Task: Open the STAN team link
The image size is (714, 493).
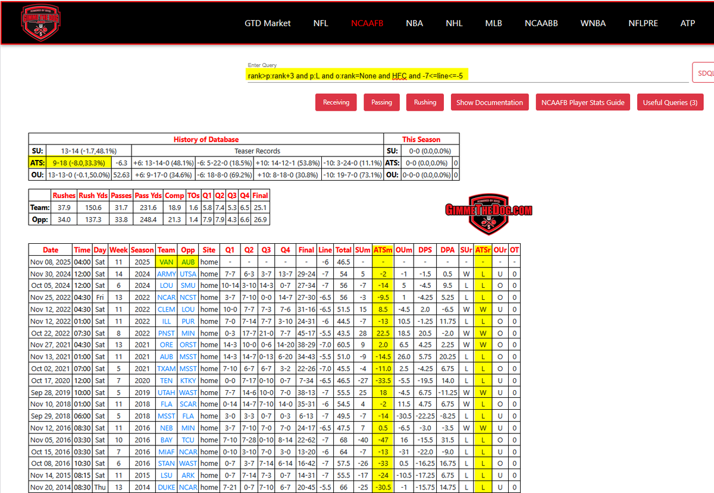Action: 167,464
